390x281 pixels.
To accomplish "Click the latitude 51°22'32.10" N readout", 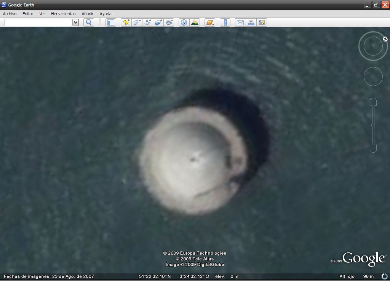I will pyautogui.click(x=155, y=276).
